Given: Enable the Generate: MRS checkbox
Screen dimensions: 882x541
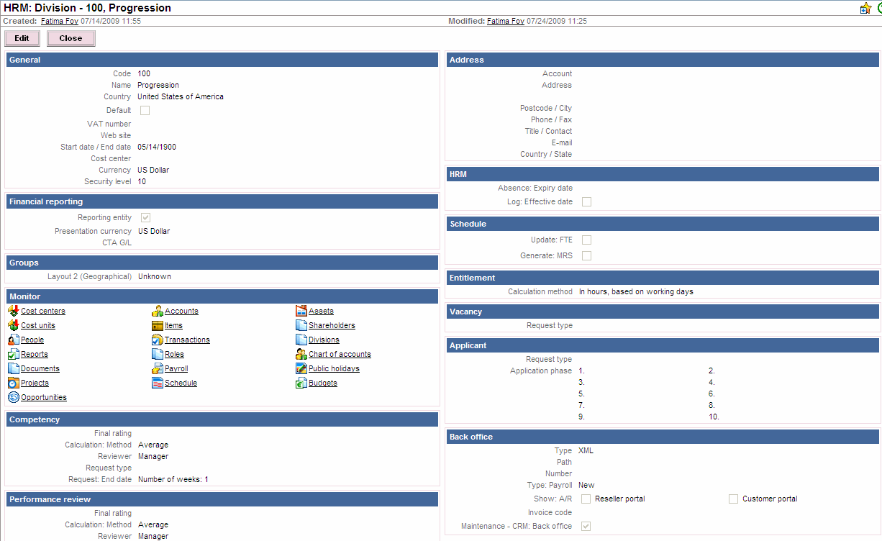Looking at the screenshot, I should click(586, 255).
